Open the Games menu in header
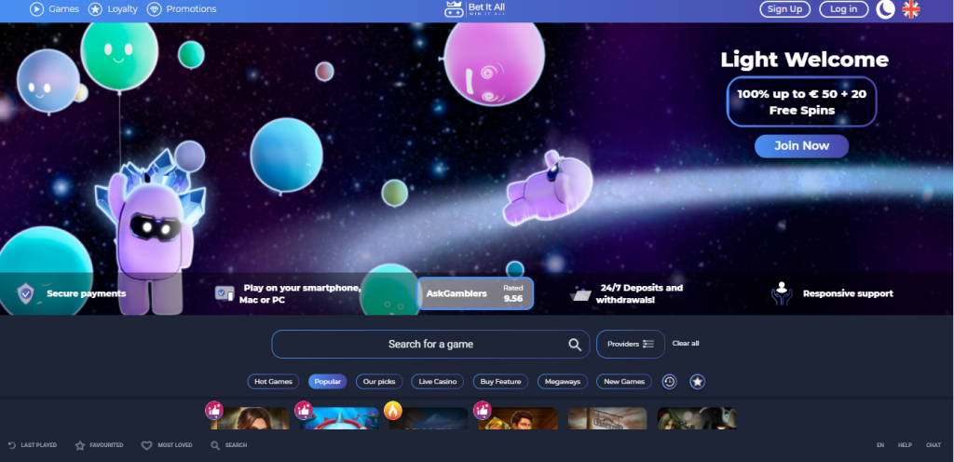 click(x=55, y=9)
